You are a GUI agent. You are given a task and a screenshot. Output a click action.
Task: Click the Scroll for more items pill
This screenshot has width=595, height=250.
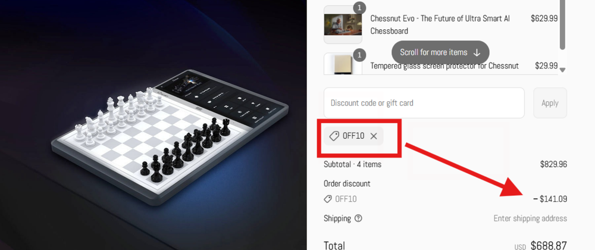(440, 52)
